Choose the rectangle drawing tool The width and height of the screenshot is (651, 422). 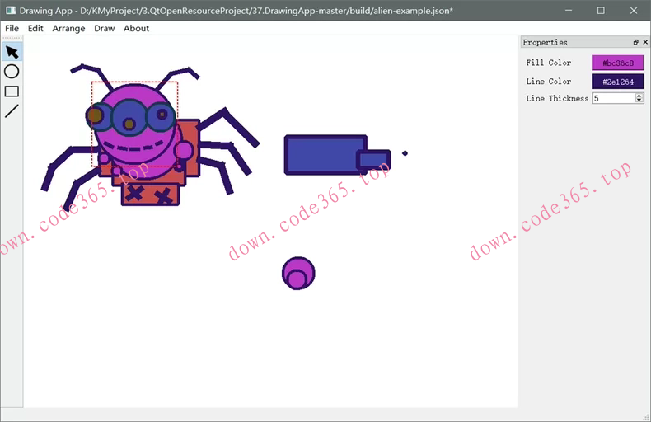point(12,91)
